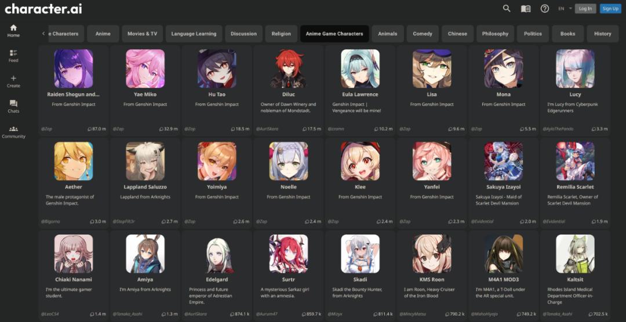Switch to the Anime category tab

103,34
